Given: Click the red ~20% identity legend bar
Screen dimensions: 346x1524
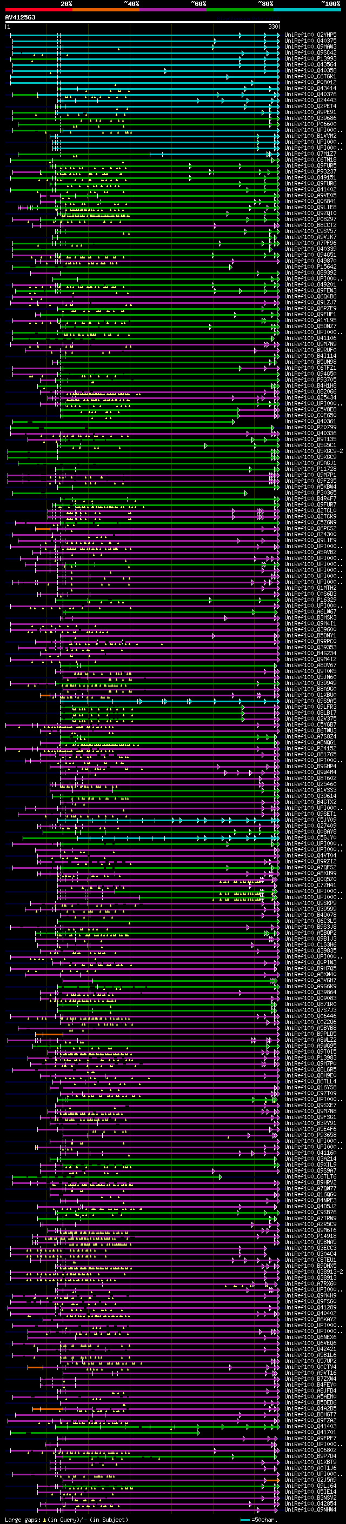Looking at the screenshot, I should 38,10.
